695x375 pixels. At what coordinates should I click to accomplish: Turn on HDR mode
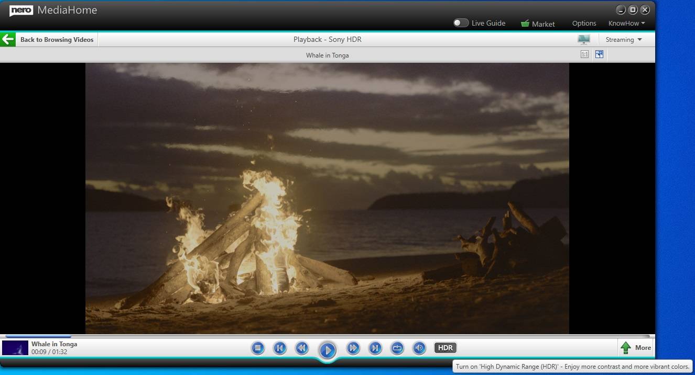[445, 348]
